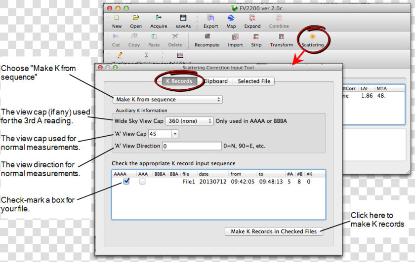Click the saveAs disk icon
415x262 pixels.
[183, 18]
